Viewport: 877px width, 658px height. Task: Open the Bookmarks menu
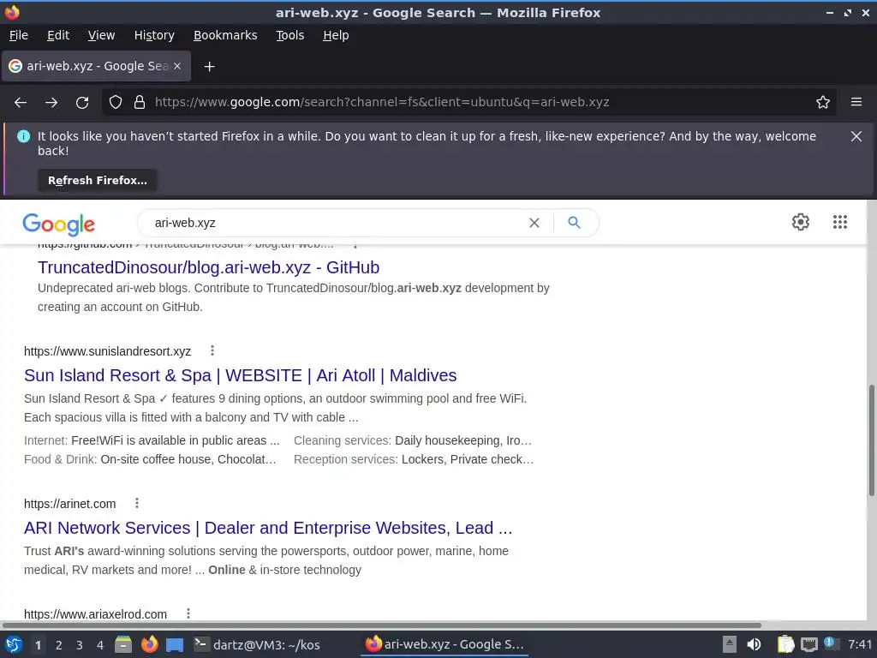[225, 35]
